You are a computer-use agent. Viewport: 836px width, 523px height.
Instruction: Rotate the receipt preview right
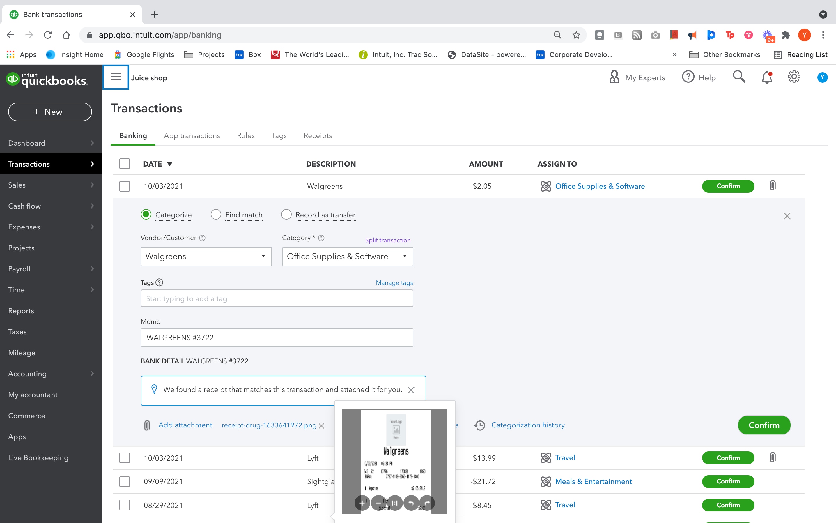point(427,503)
